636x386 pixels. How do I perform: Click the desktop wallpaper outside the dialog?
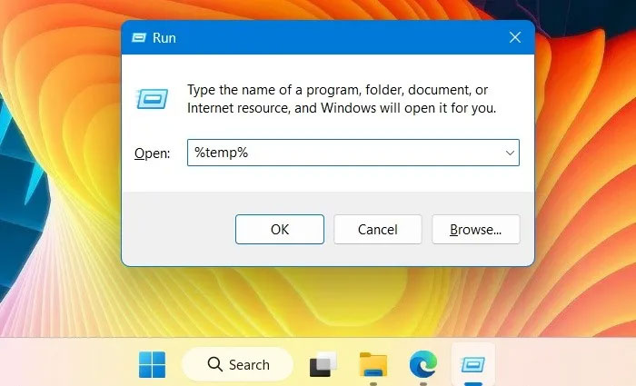coord(581,182)
